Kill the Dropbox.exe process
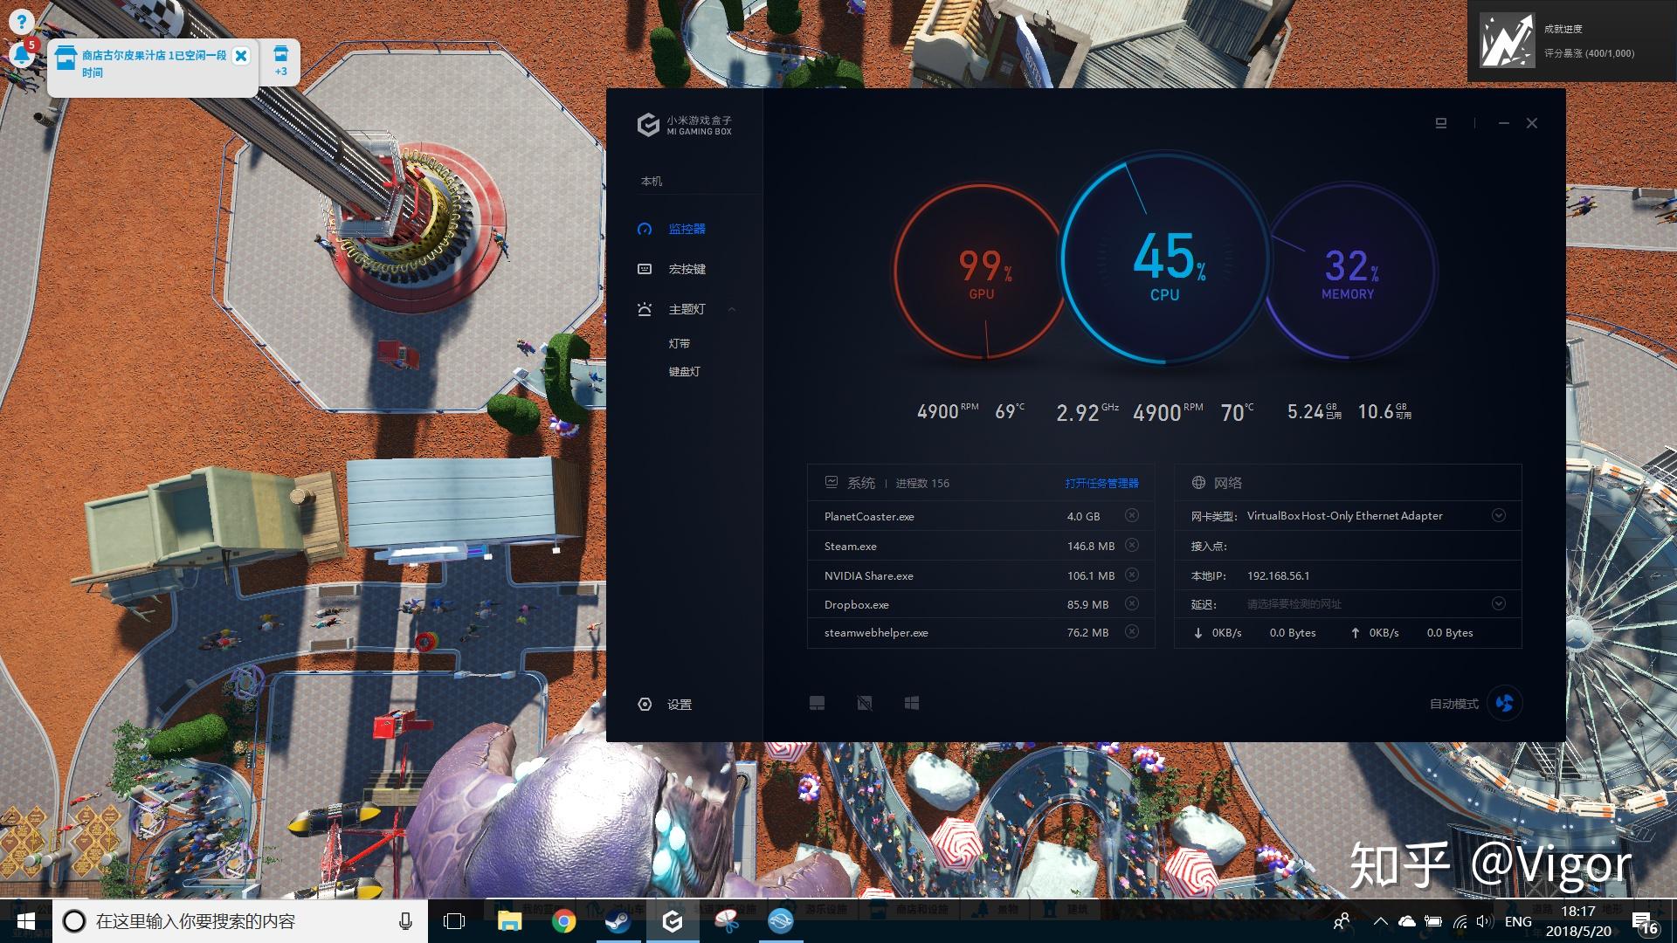Image resolution: width=1677 pixels, height=943 pixels. click(1131, 603)
